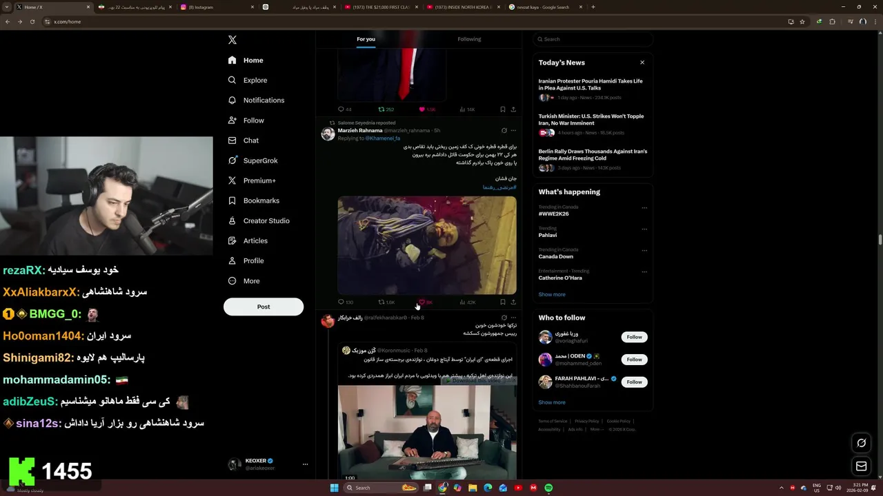Image resolution: width=883 pixels, height=496 pixels.
Task: Follow the @voriaghafuri account
Action: (x=634, y=337)
